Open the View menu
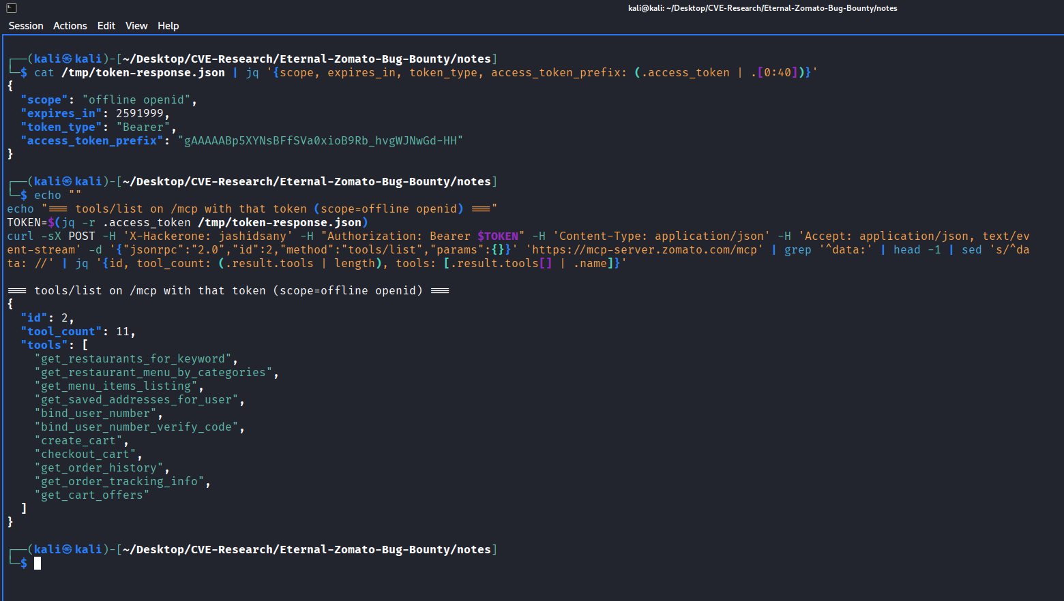Viewport: 1064px width, 601px height. point(136,26)
